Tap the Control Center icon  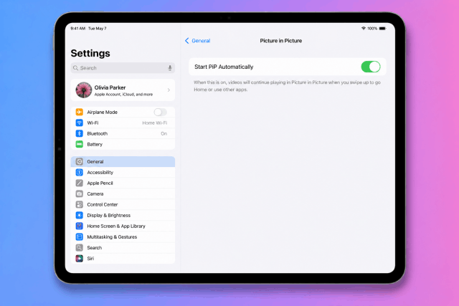80,204
